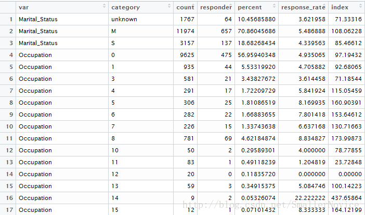Click count value 3157
This screenshot has width=365, height=215.
(x=187, y=43)
